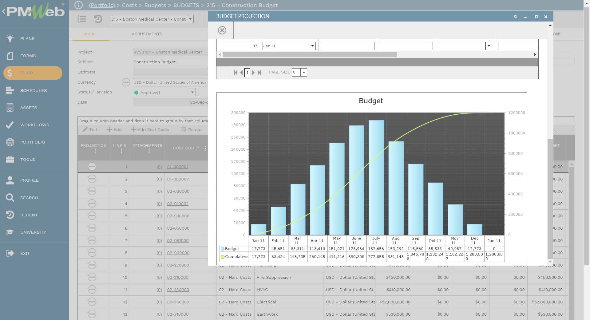Open Workflows from the sidebar
Image resolution: width=590 pixels, height=320 pixels.
click(x=10, y=125)
